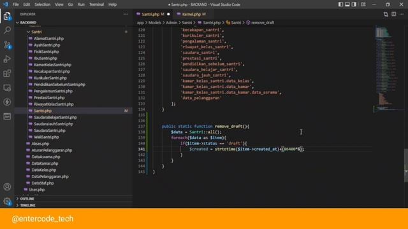Screen dimensions: 408x229
Task: Click line number 137 in gutter
Action: click(142, 127)
